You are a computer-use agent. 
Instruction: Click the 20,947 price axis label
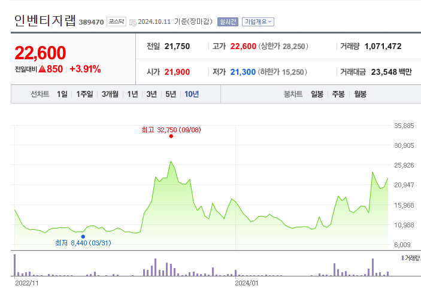(x=404, y=185)
